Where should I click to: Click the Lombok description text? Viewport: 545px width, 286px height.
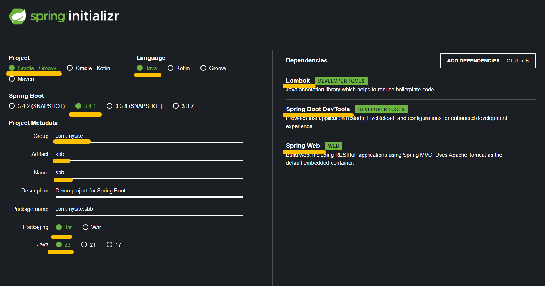click(361, 90)
